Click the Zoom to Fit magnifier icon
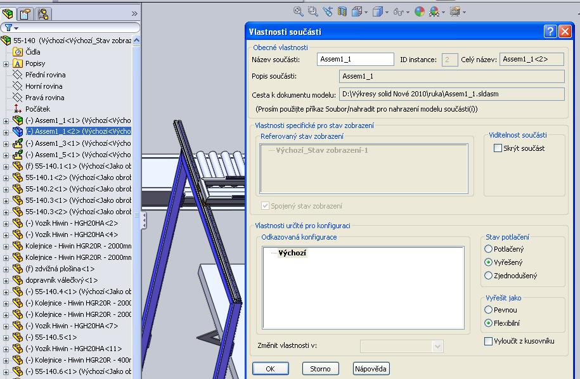The image size is (580, 379). point(299,11)
